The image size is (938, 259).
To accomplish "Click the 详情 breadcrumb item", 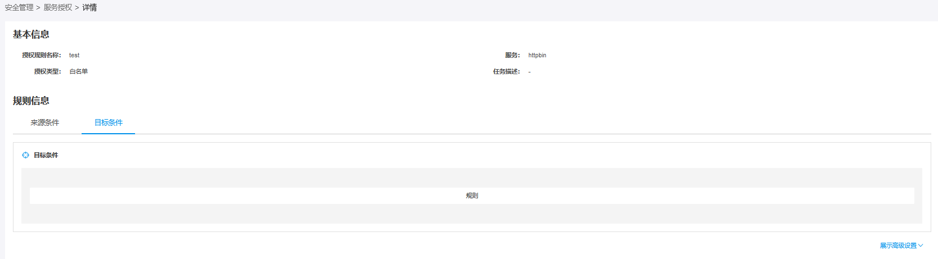I will point(89,7).
